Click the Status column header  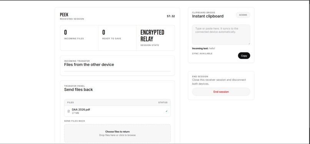tap(163, 102)
